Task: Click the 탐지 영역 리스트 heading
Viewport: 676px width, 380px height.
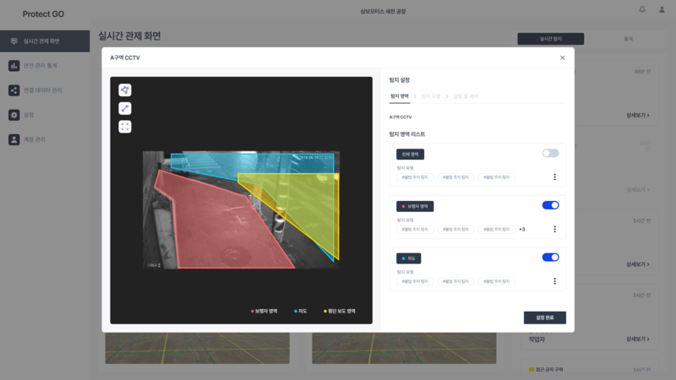Action: (x=407, y=134)
